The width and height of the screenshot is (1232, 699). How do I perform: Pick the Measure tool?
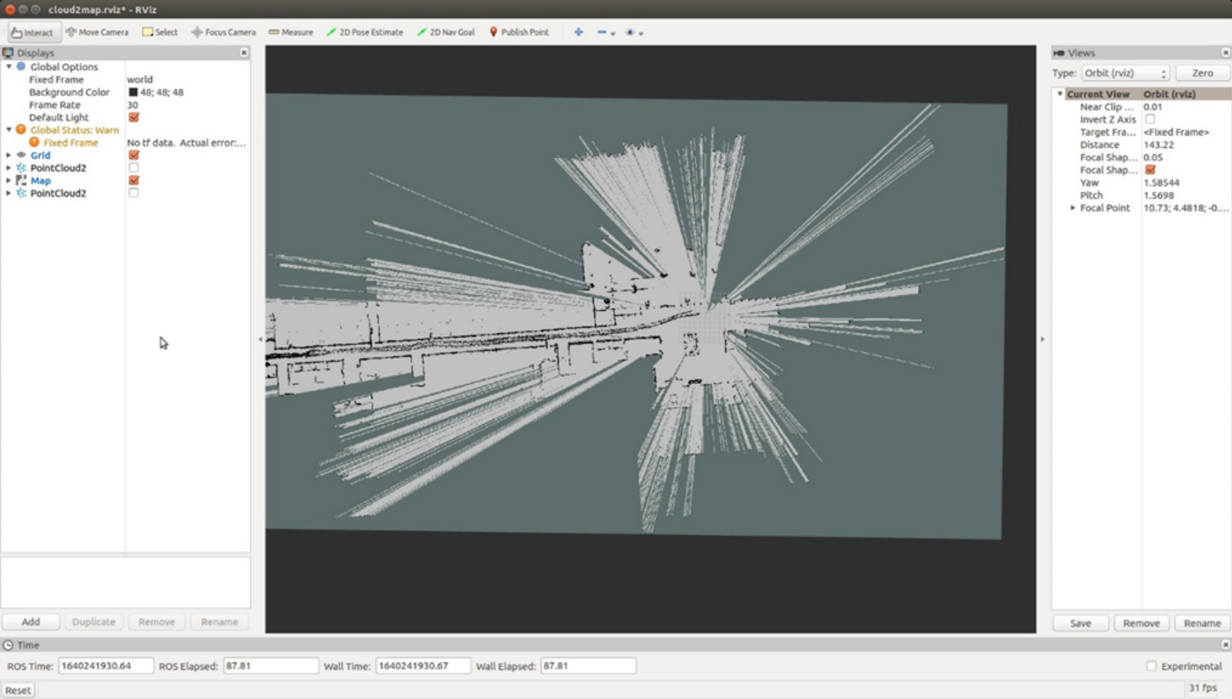point(291,33)
